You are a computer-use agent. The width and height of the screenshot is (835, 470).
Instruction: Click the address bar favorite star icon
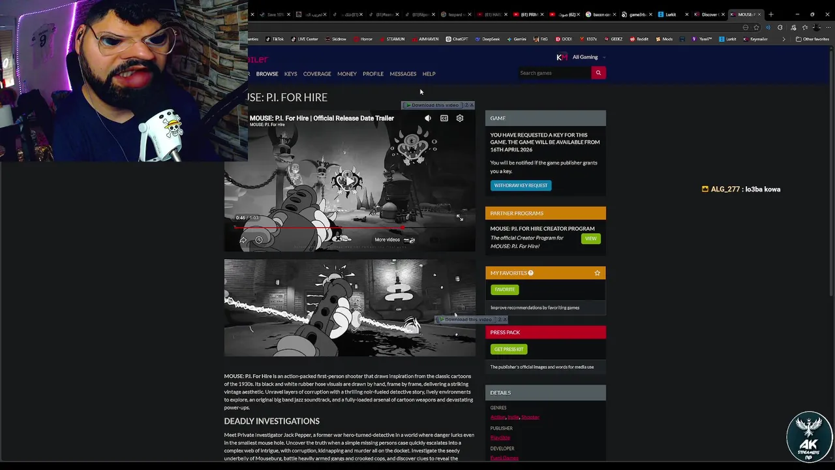757,27
